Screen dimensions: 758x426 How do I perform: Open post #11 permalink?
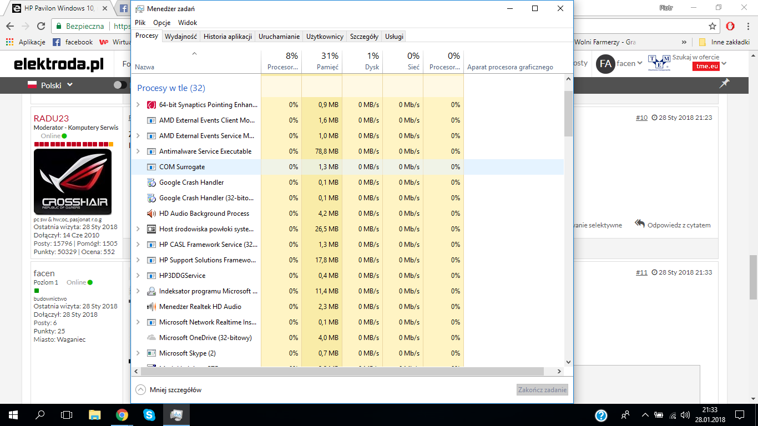click(x=641, y=272)
